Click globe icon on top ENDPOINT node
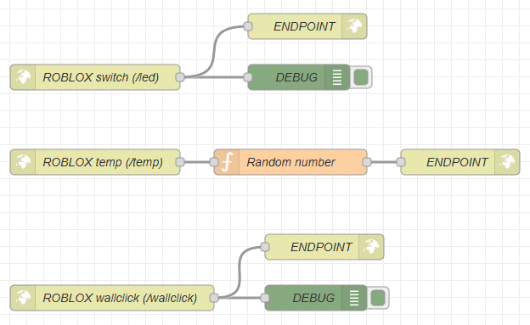The image size is (530, 325). [354, 26]
